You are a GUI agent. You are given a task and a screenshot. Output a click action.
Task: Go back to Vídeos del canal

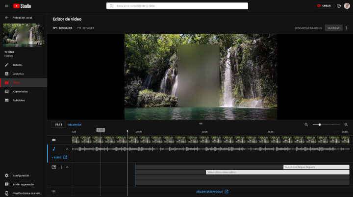click(7, 18)
